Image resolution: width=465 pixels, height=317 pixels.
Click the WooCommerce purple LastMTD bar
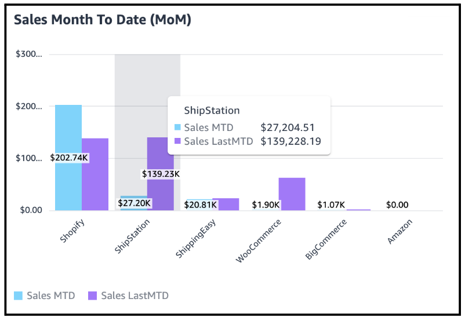coord(292,194)
